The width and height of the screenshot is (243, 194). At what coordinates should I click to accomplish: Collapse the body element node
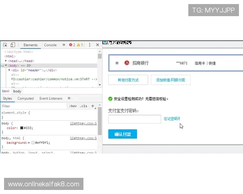[6, 65]
